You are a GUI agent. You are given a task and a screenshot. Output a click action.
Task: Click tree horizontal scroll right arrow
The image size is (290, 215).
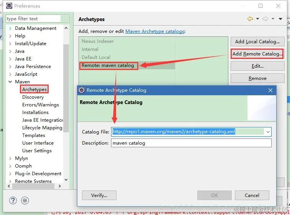click(x=59, y=186)
